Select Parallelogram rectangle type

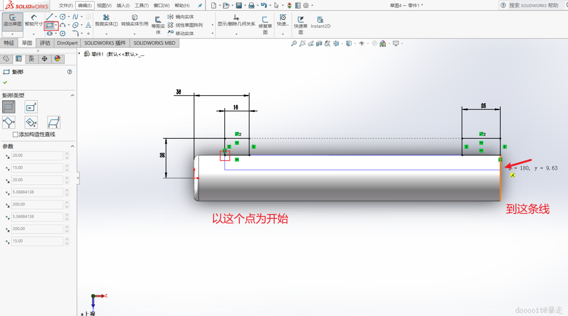pyautogui.click(x=53, y=122)
